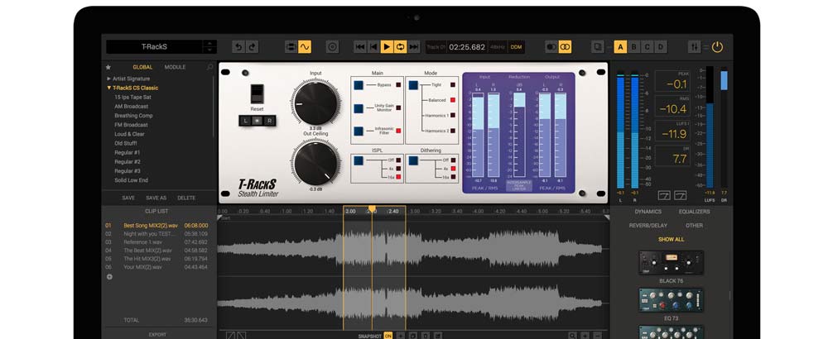This screenshot has height=339, width=828.
Task: Click the blue Mode selector button
Action: tap(413, 85)
